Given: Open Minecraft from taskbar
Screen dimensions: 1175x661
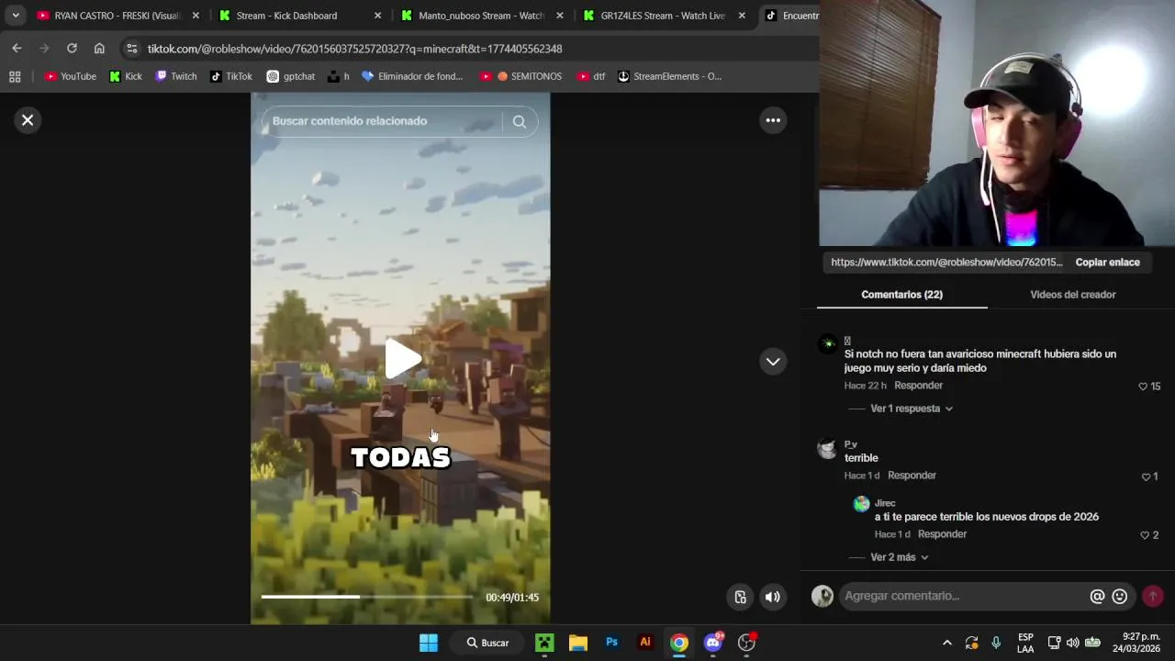Looking at the screenshot, I should (x=544, y=643).
